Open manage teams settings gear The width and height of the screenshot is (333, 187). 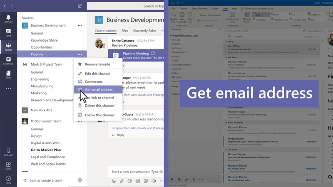[x=80, y=180]
